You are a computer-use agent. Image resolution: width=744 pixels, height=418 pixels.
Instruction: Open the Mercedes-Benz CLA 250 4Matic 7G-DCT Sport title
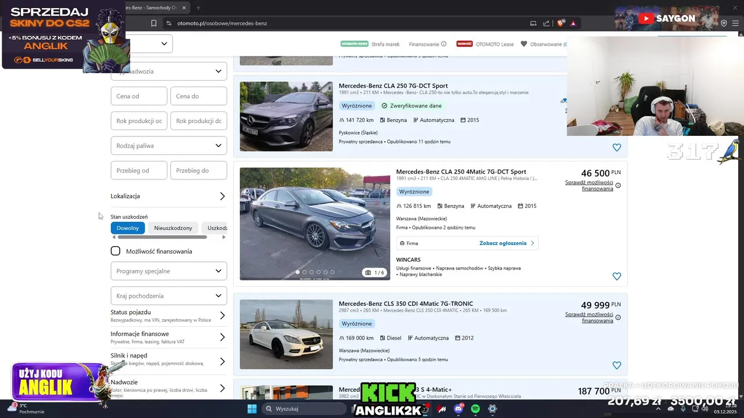tap(461, 172)
